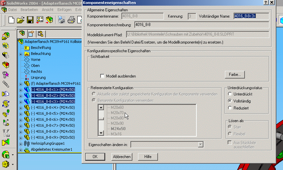Click make drawing from assembly icon
Screen dimensions: 283x170
40,20
